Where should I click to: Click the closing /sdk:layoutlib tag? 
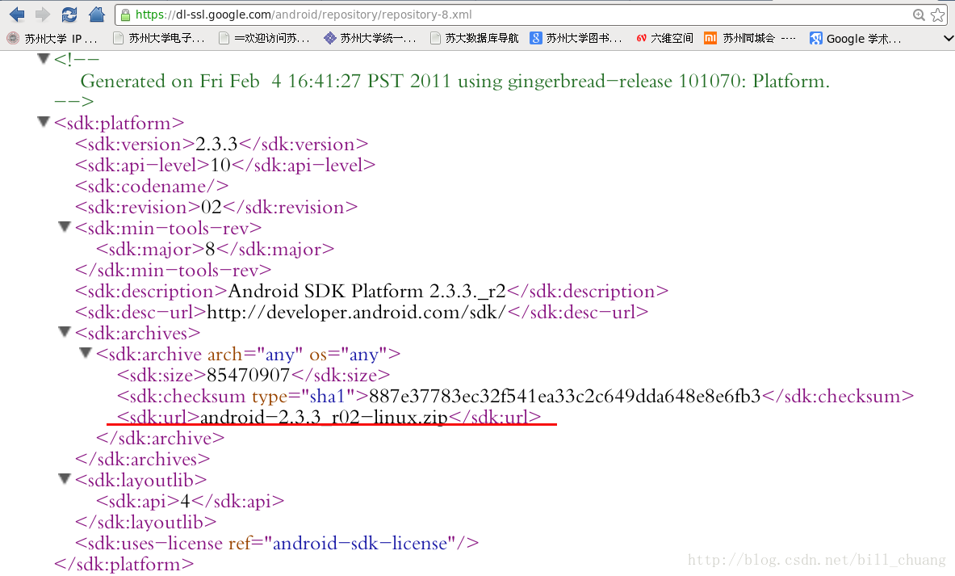[145, 523]
